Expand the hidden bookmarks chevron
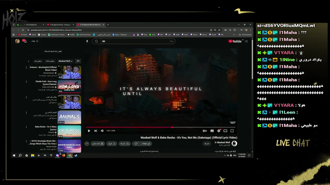Image resolution: width=330 pixels, height=185 pixels. pyautogui.click(x=234, y=35)
